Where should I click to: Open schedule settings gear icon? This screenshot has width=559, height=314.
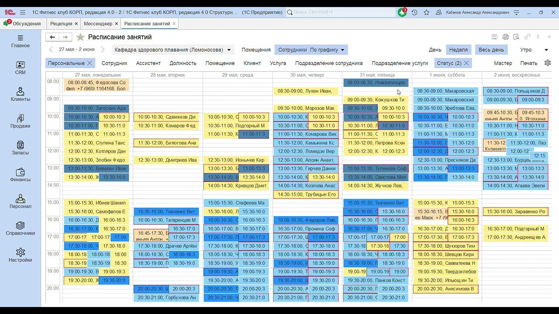[x=548, y=63]
